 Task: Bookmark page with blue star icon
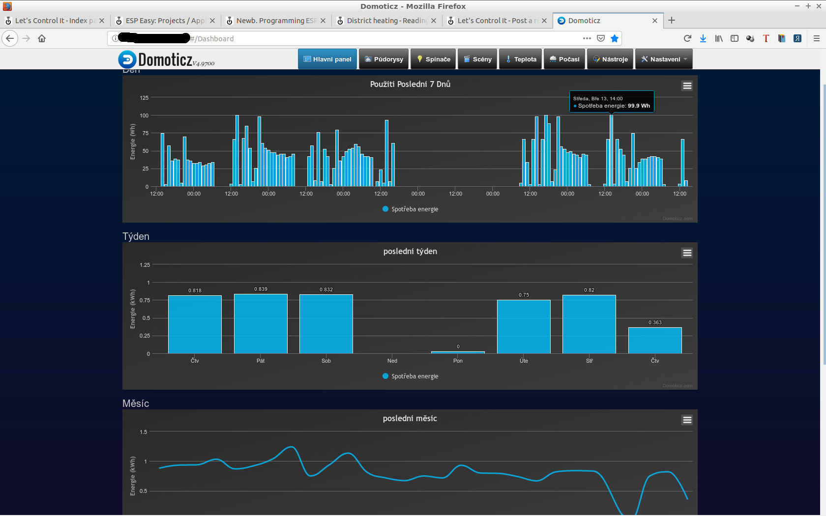pos(615,38)
